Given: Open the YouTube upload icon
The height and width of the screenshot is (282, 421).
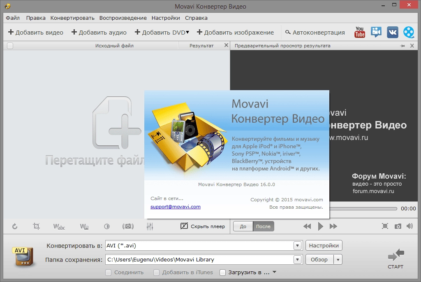Looking at the screenshot, I should 359,32.
